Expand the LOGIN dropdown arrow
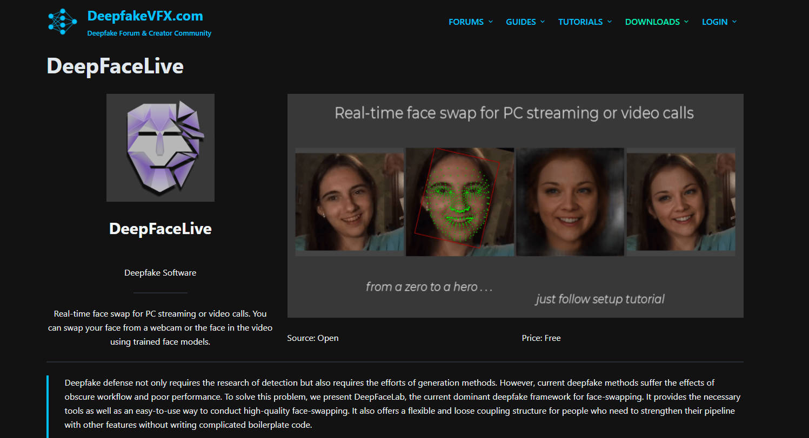Viewport: 809px width, 438px height. (x=734, y=22)
